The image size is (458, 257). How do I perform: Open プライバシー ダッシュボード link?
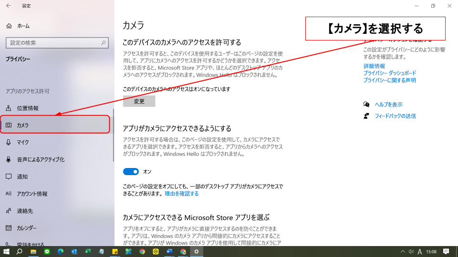tap(389, 73)
